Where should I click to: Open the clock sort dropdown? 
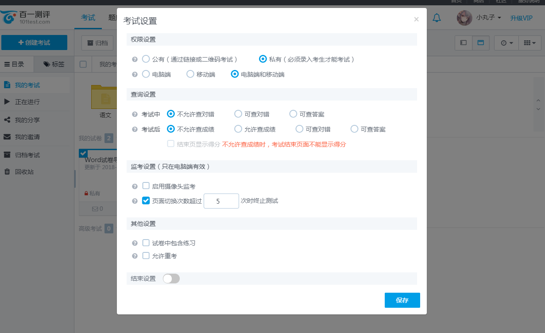506,43
